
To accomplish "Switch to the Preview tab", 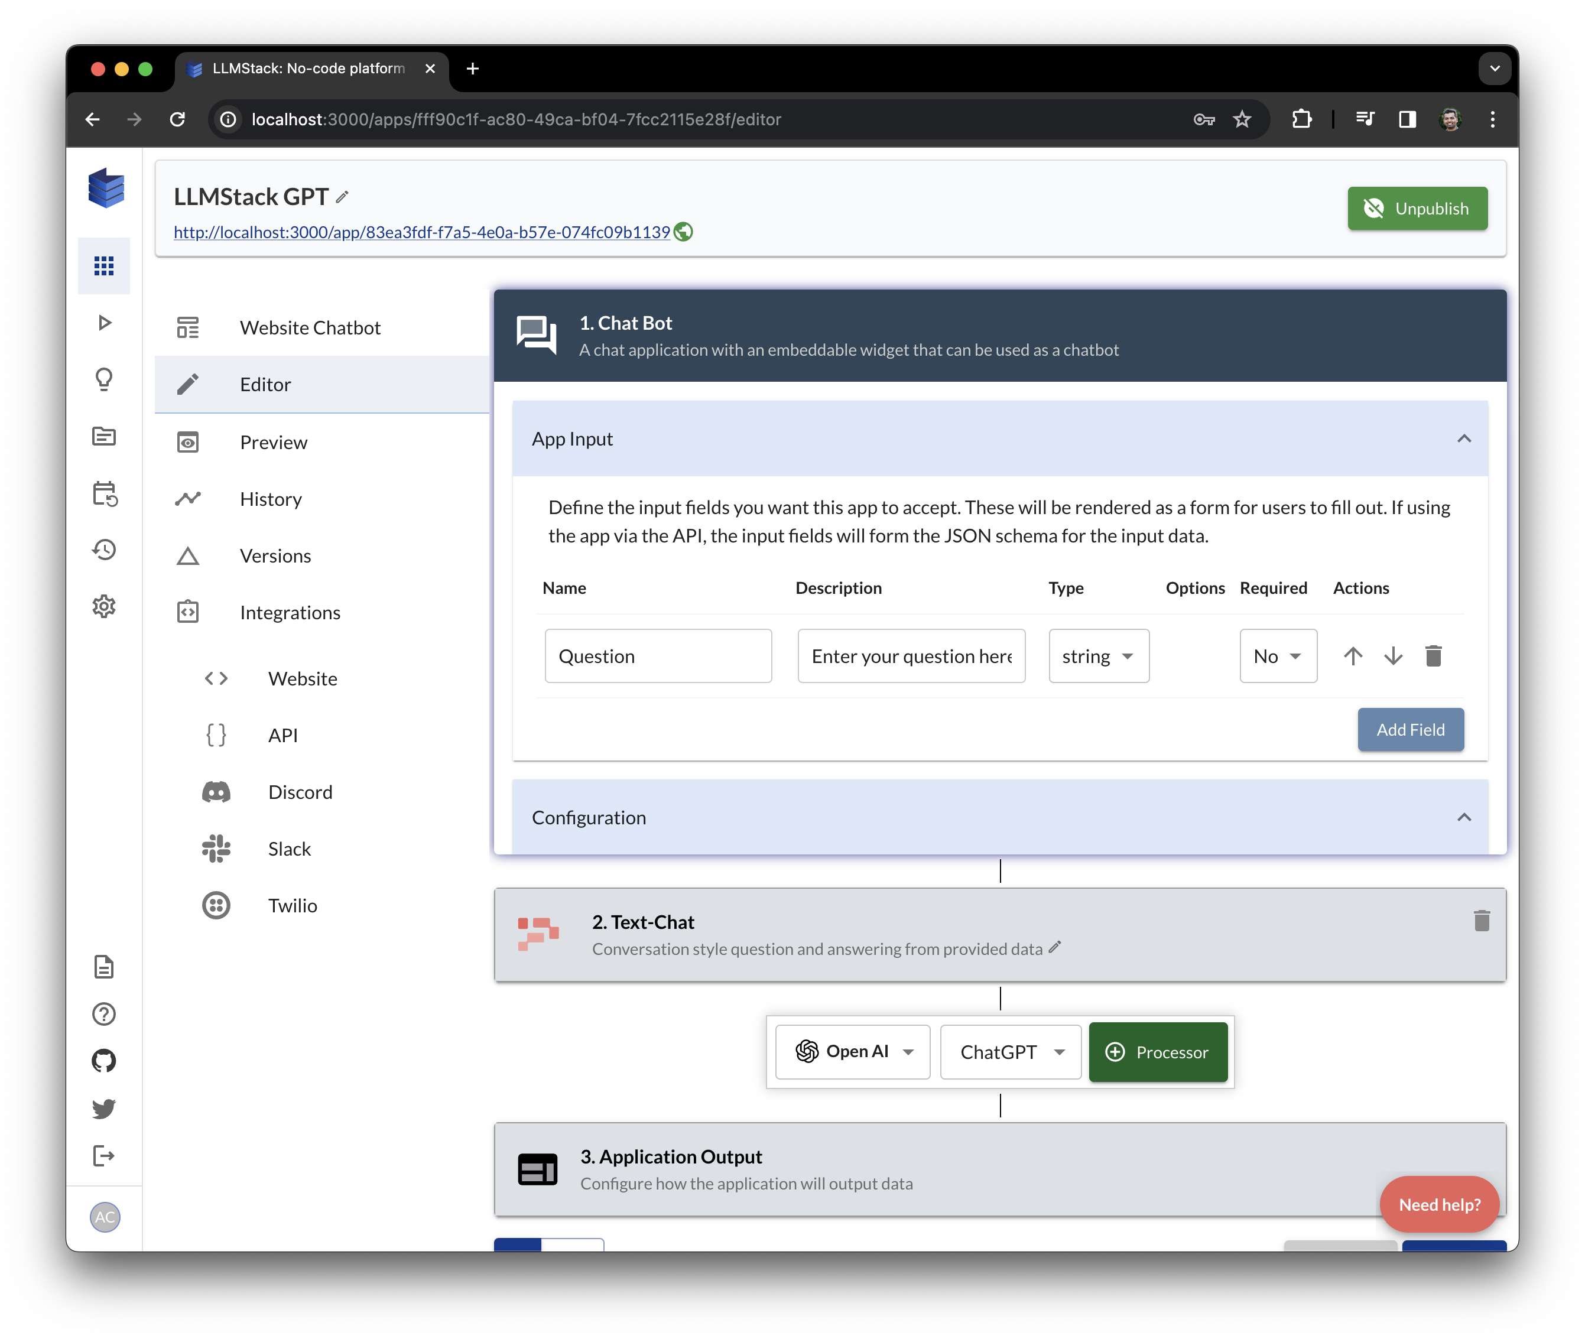I will point(273,442).
